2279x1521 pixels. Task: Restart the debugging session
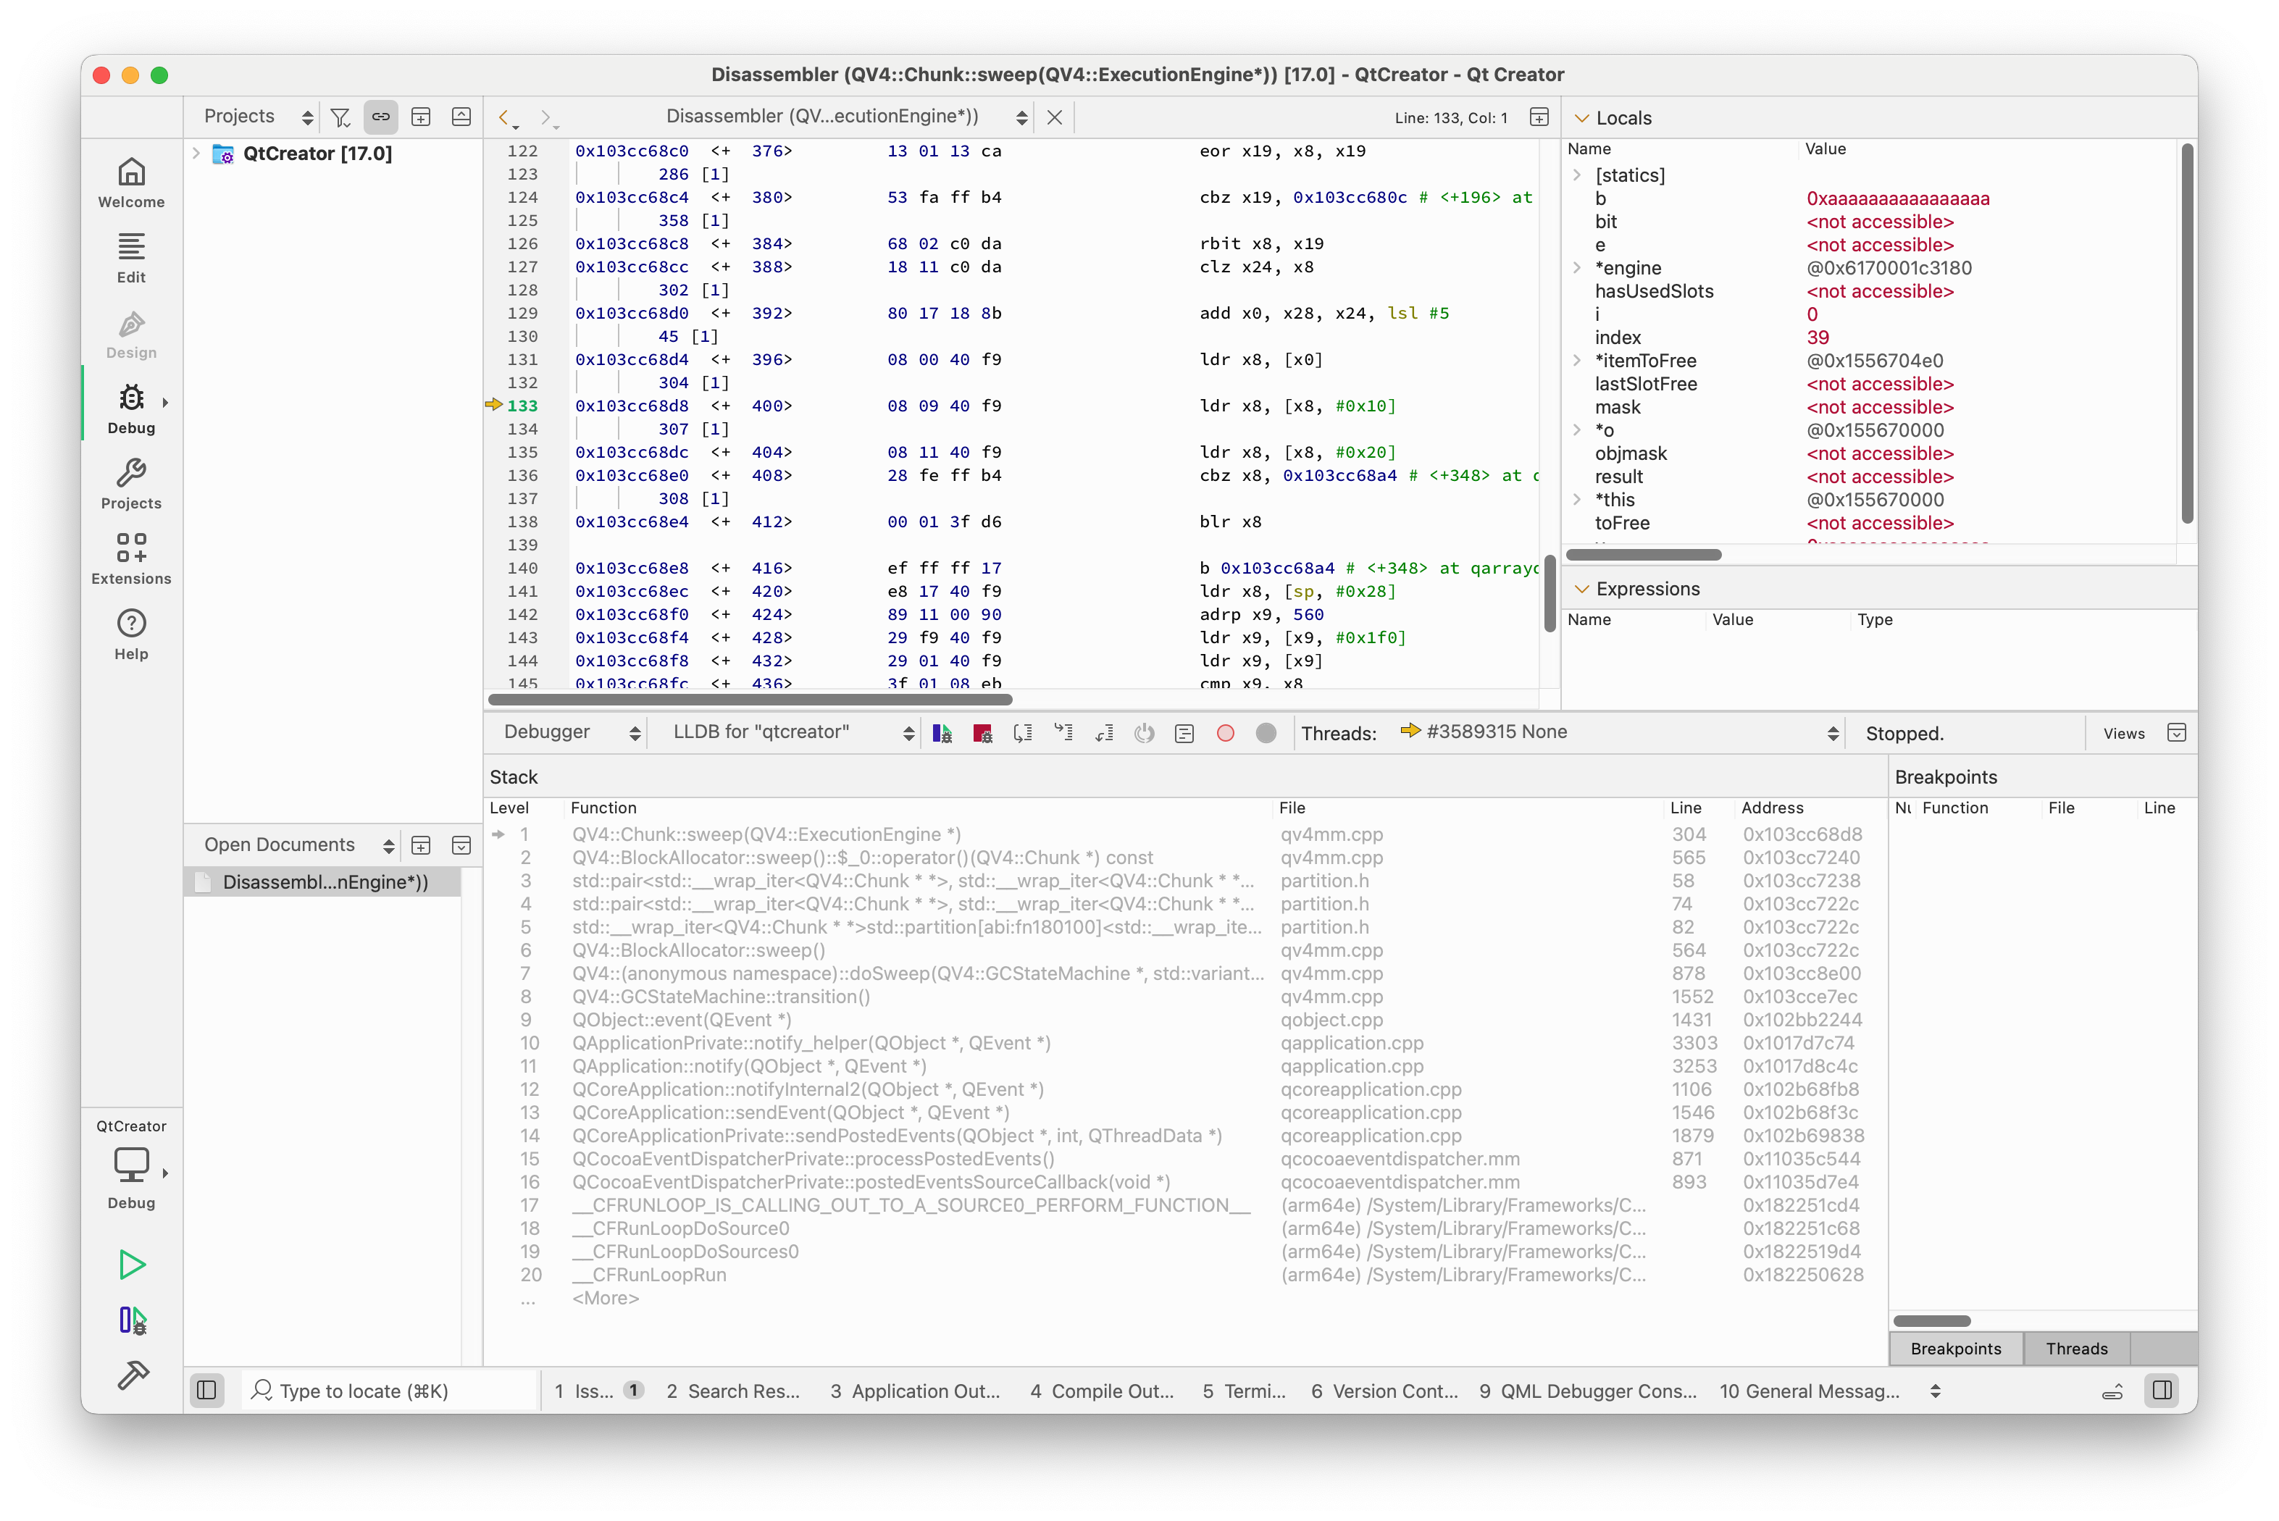click(x=1145, y=733)
